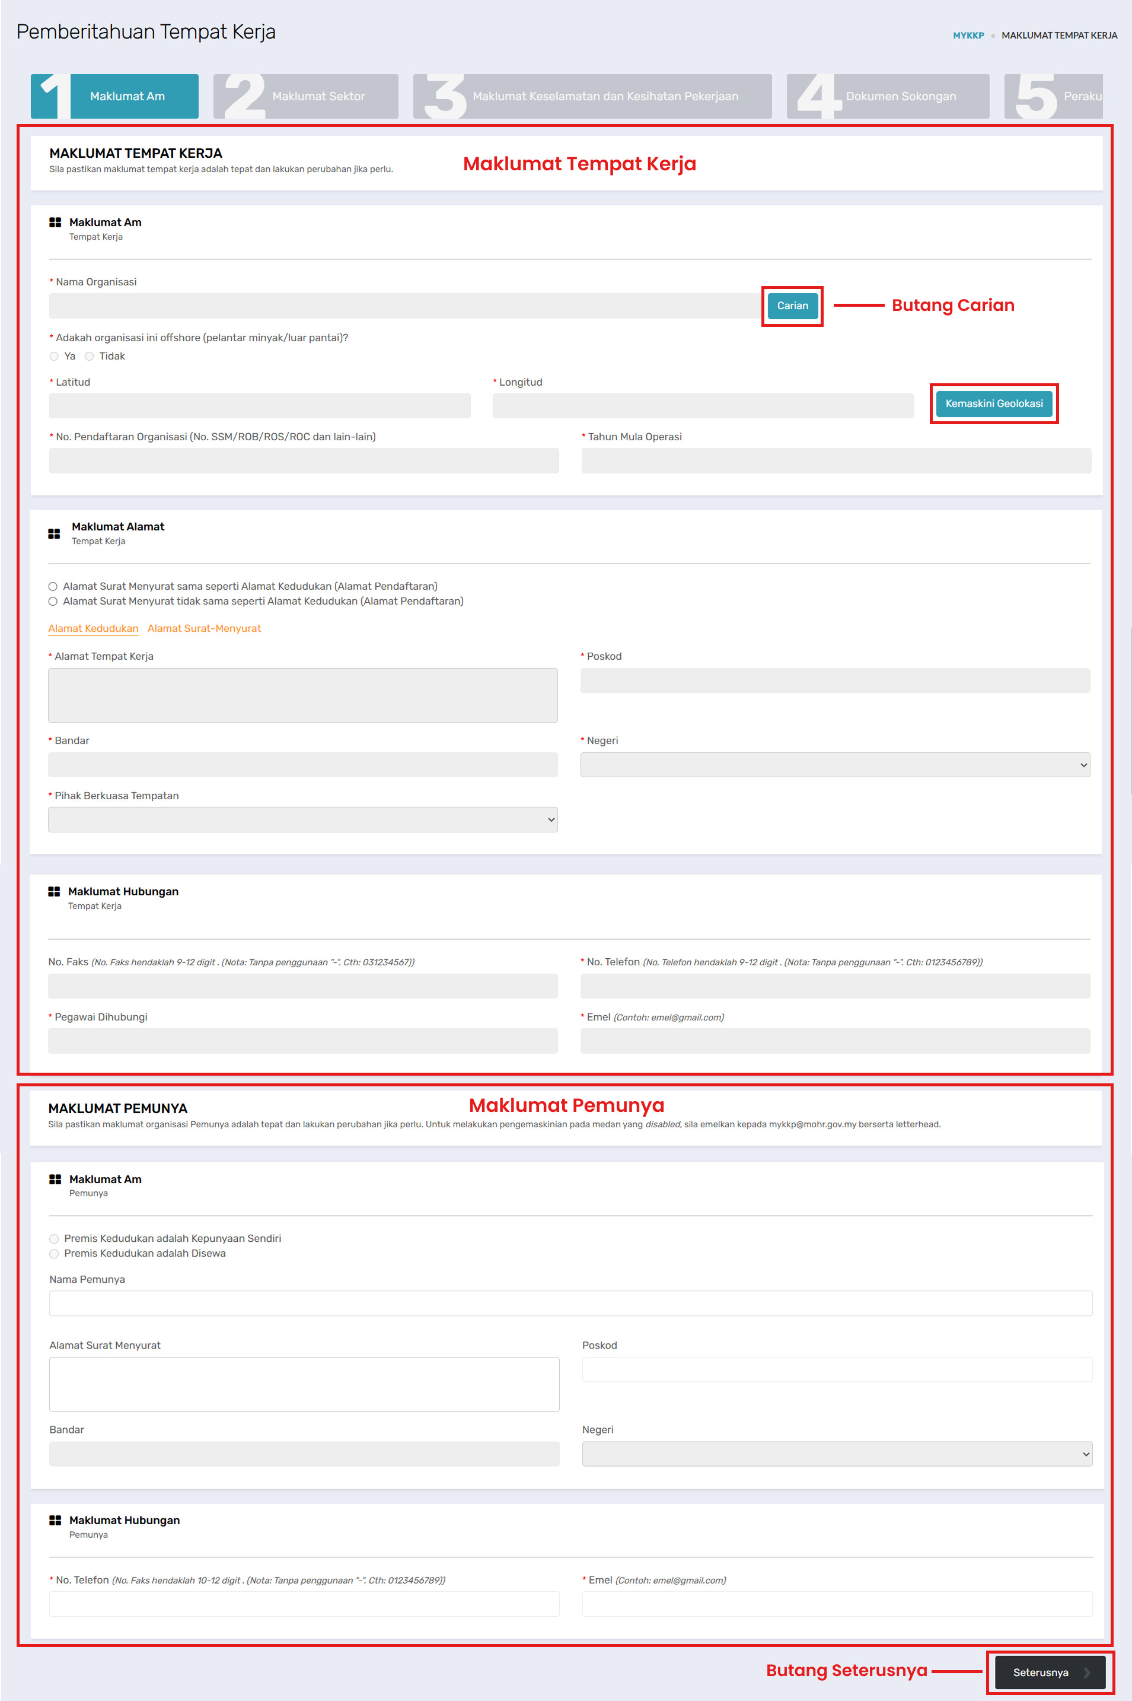1132x1701 pixels.
Task: Click the Tempat Kerja Emel field
Action: click(834, 1041)
